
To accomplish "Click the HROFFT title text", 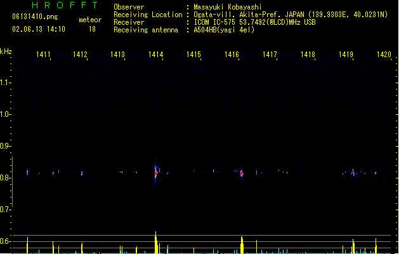I will (65, 5).
